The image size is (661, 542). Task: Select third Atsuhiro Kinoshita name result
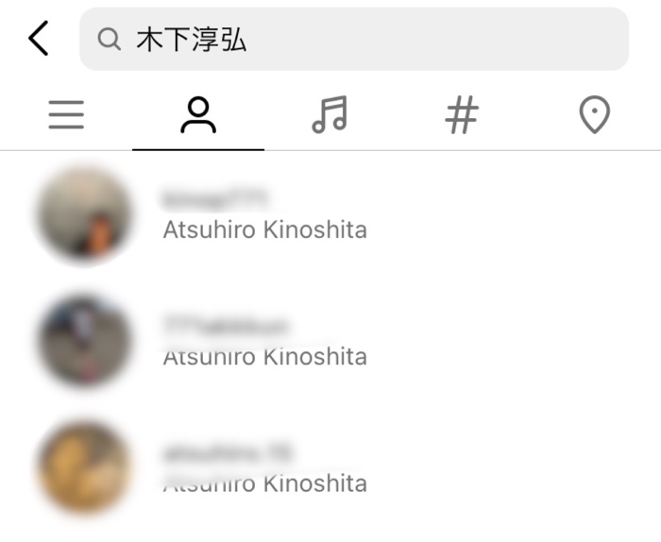(264, 483)
